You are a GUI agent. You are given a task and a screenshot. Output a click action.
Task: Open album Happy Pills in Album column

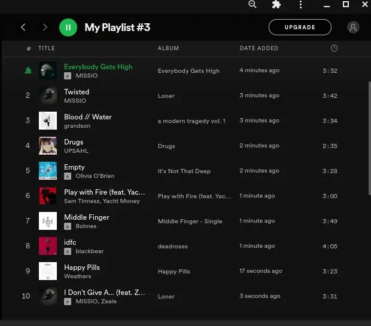174,272
